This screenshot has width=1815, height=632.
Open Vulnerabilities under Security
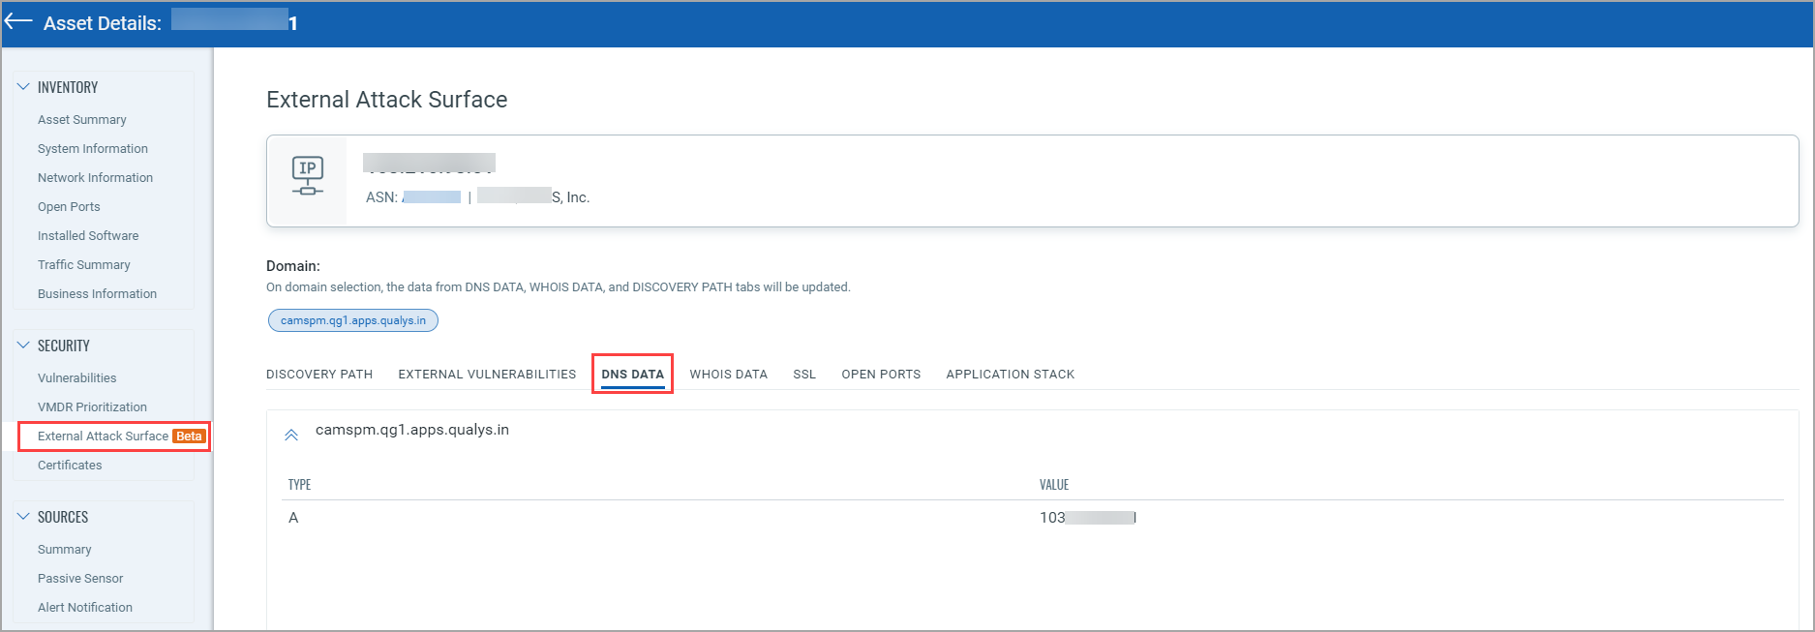(77, 378)
